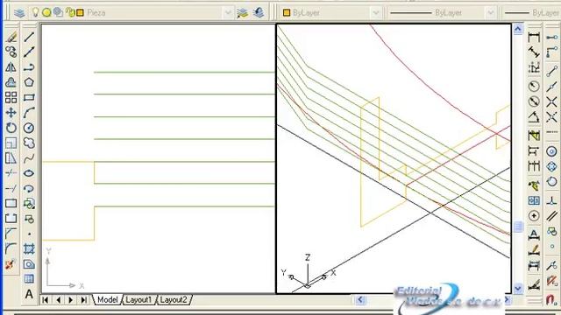Select the Arc tool

pos(29,113)
